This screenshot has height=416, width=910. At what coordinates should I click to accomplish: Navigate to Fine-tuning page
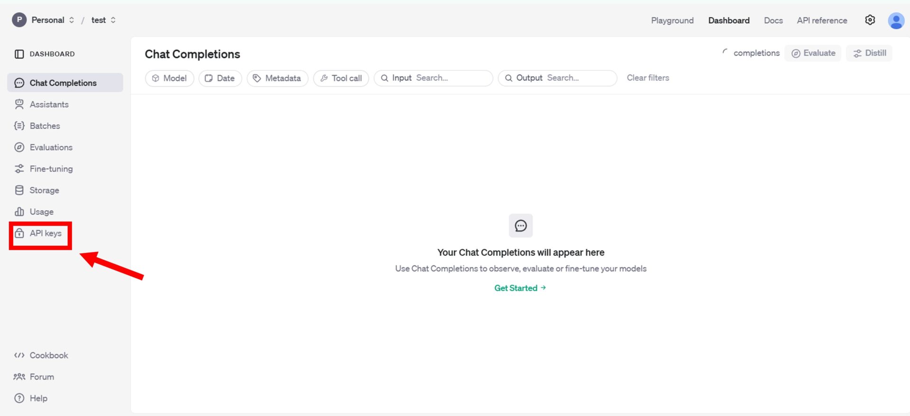click(51, 169)
